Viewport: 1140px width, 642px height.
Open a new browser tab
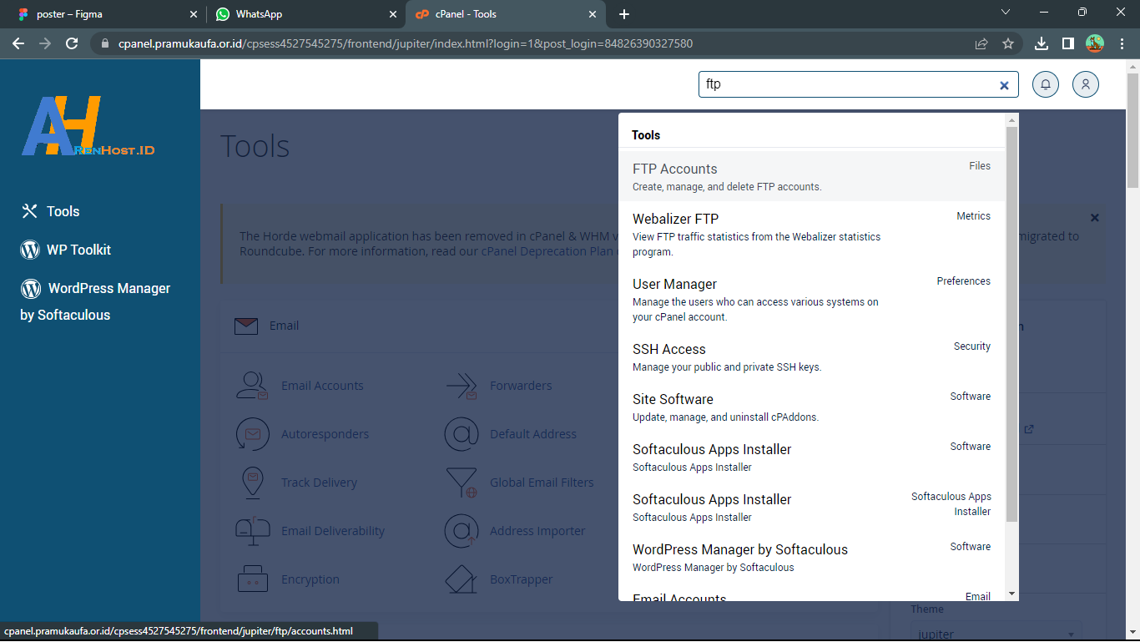(624, 14)
